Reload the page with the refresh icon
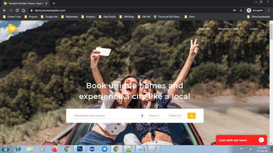273x153 pixels. click(x=17, y=11)
